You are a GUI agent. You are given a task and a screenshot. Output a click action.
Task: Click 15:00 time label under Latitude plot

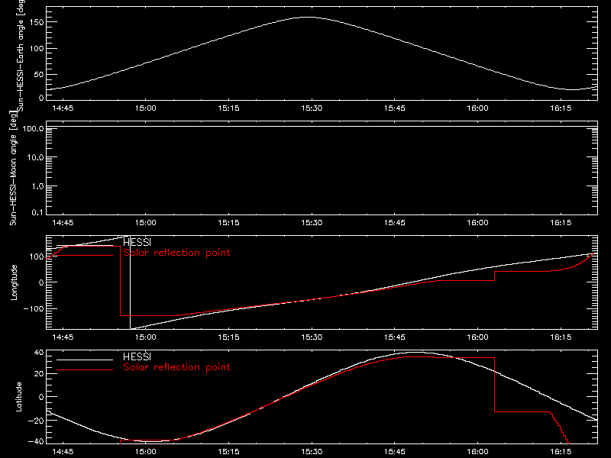tap(146, 452)
